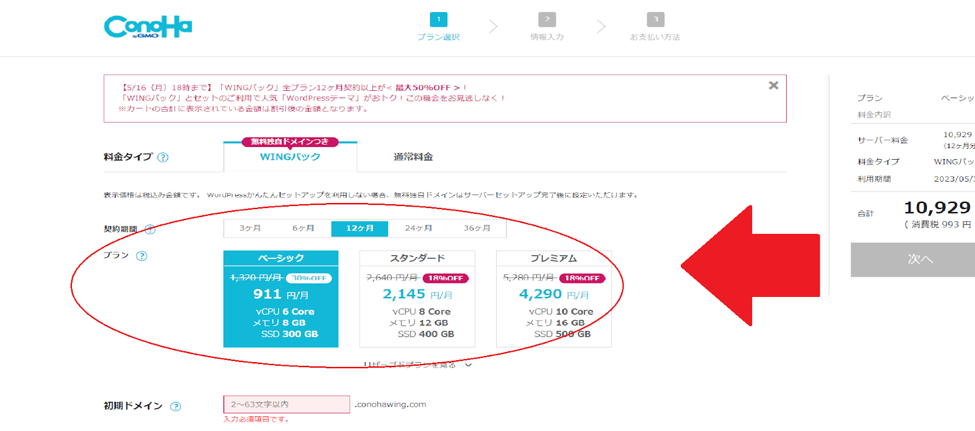
Task: Click the 911 円/月 price
Action: pyautogui.click(x=281, y=294)
